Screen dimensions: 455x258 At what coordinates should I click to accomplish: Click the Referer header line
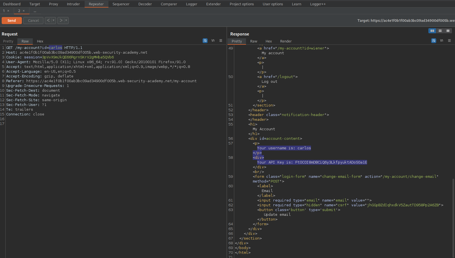tap(101, 81)
